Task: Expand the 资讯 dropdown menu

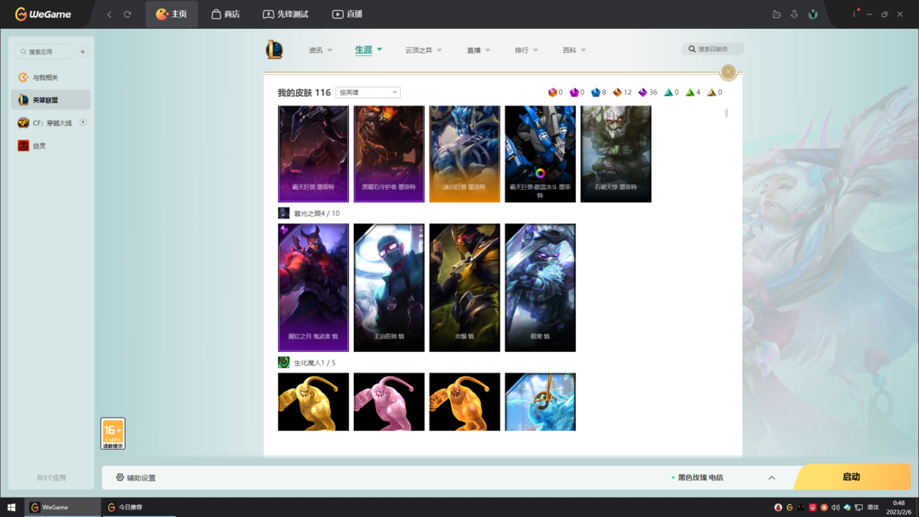Action: [320, 50]
